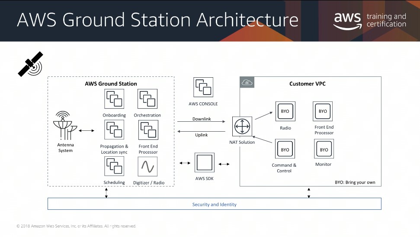Click the 2018 Amazon copyright footer text
This screenshot has width=420, height=237.
(x=76, y=226)
